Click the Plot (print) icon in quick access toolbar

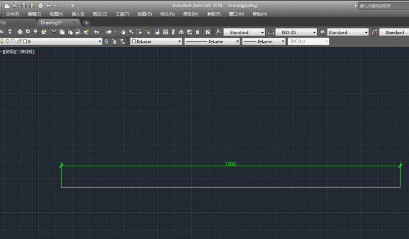coord(40,5)
